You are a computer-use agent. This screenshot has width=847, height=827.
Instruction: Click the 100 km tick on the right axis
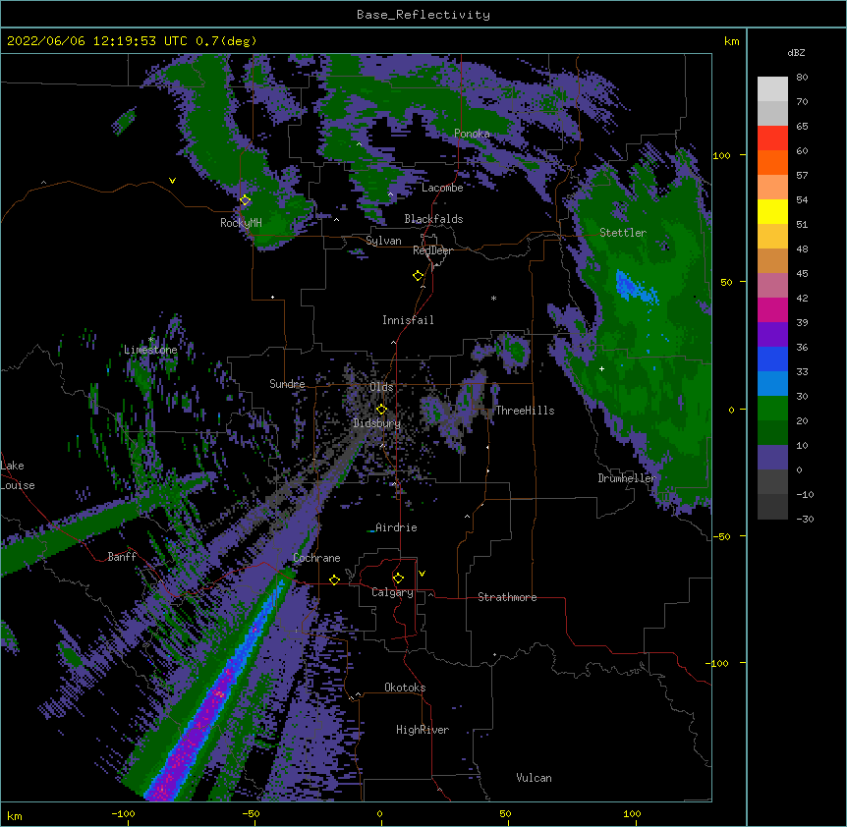[x=721, y=155]
